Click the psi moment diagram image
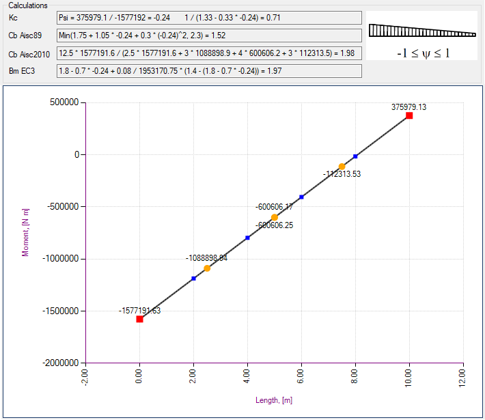485x420 pixels. [421, 36]
